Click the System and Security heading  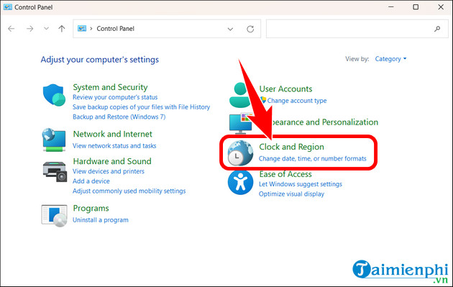110,87
